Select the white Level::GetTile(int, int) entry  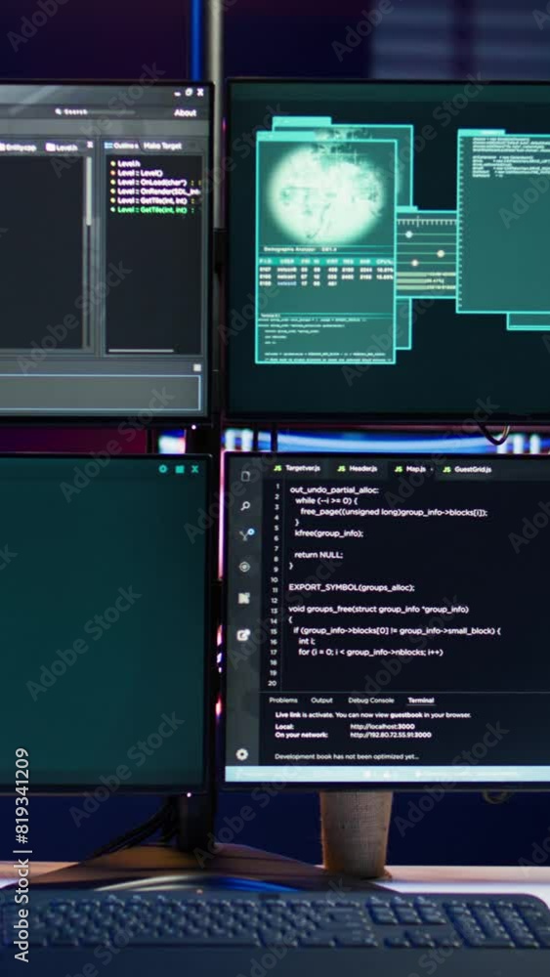tap(148, 200)
